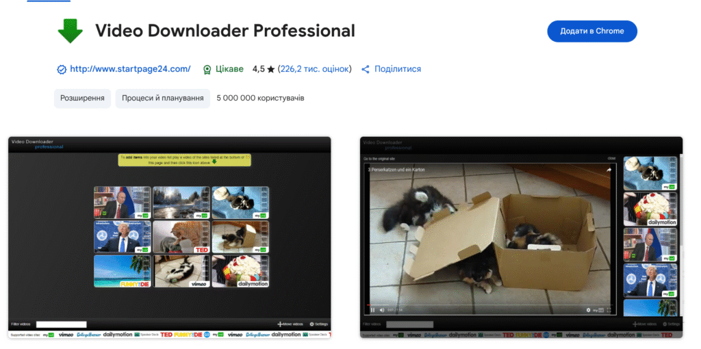Click the star icon beside the 4,5 rating
Viewport: 701px width, 349px height.
271,69
